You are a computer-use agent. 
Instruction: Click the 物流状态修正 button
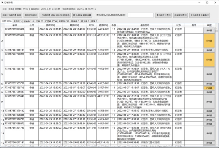pos(31,15)
